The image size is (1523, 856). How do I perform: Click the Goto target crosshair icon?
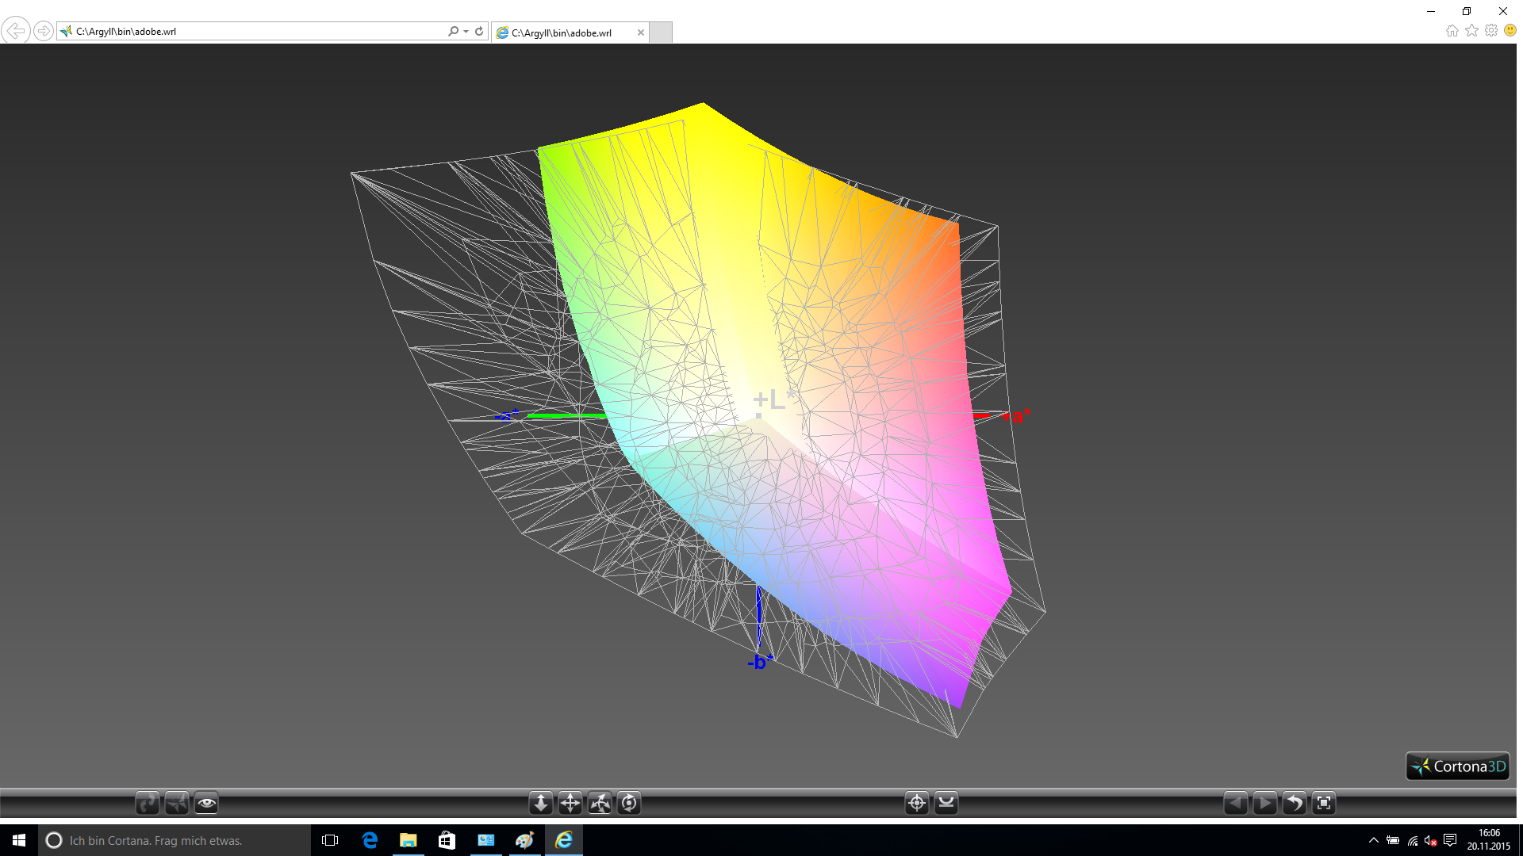click(x=917, y=804)
